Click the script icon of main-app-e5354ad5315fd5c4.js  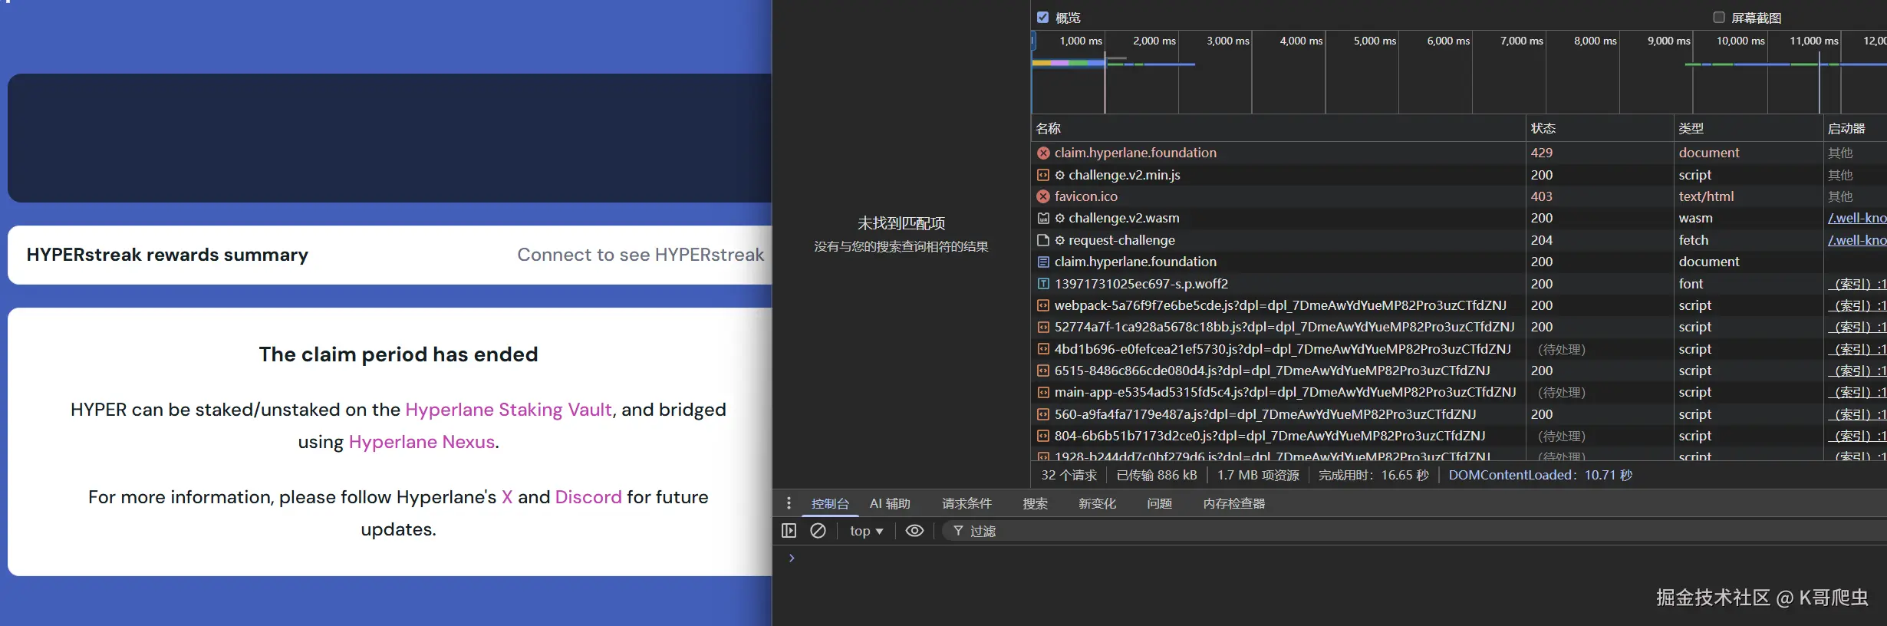[1043, 392]
